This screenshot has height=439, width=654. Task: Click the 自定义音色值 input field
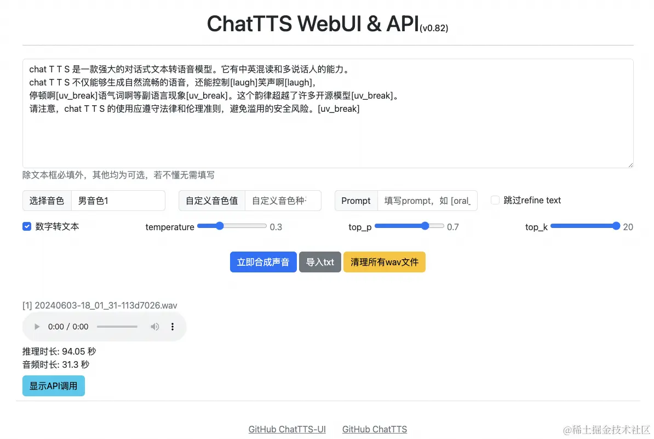(283, 201)
